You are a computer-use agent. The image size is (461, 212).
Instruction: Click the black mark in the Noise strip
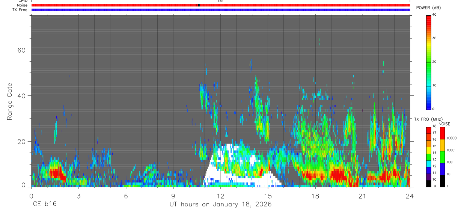199,5
